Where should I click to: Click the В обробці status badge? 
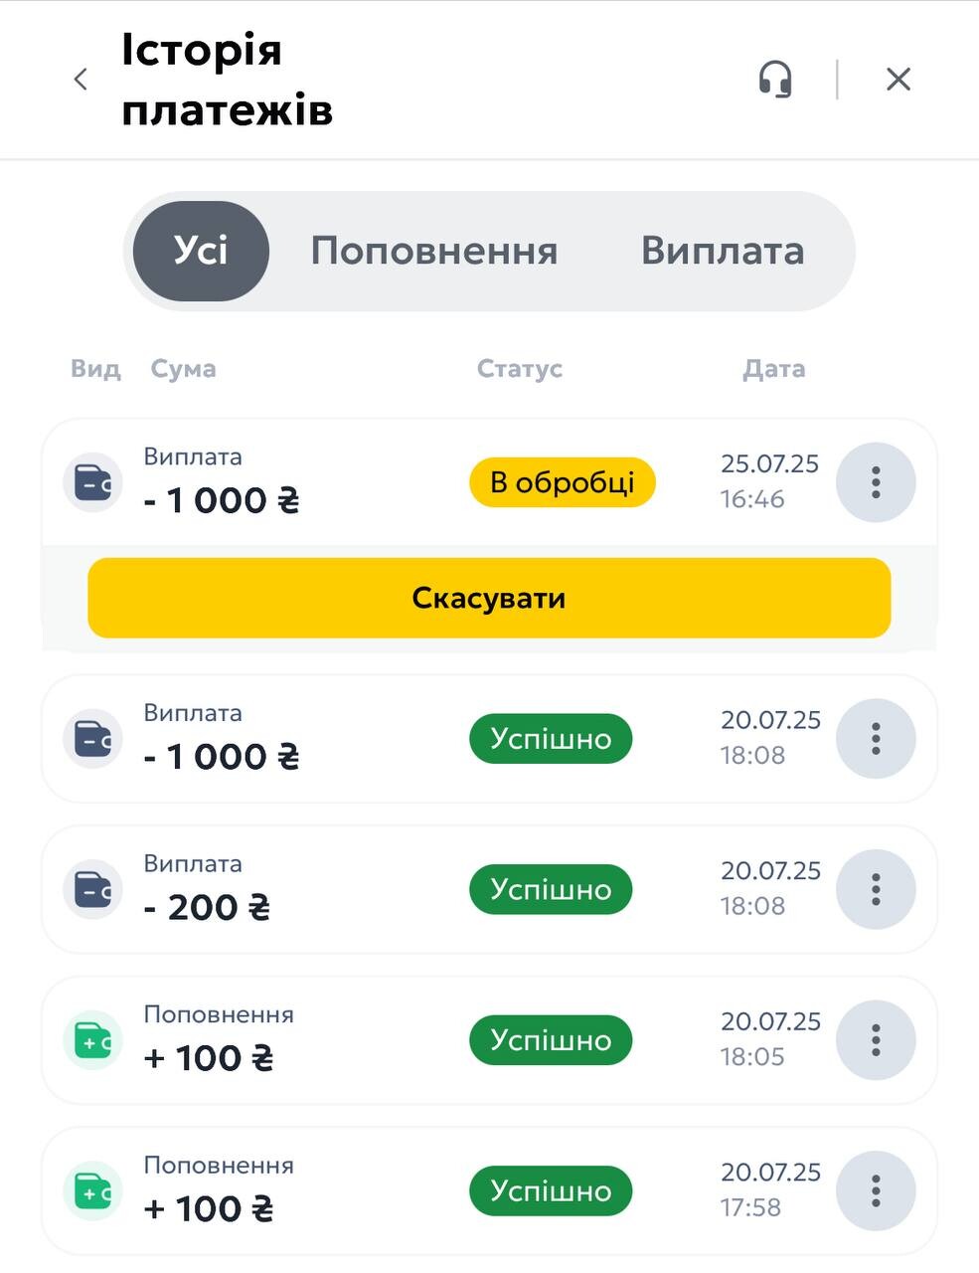[x=563, y=482]
